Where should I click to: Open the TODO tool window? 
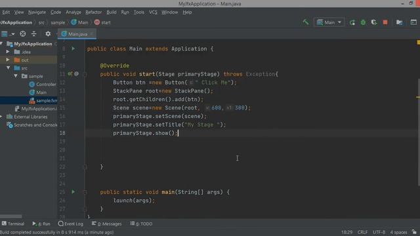coord(141,224)
